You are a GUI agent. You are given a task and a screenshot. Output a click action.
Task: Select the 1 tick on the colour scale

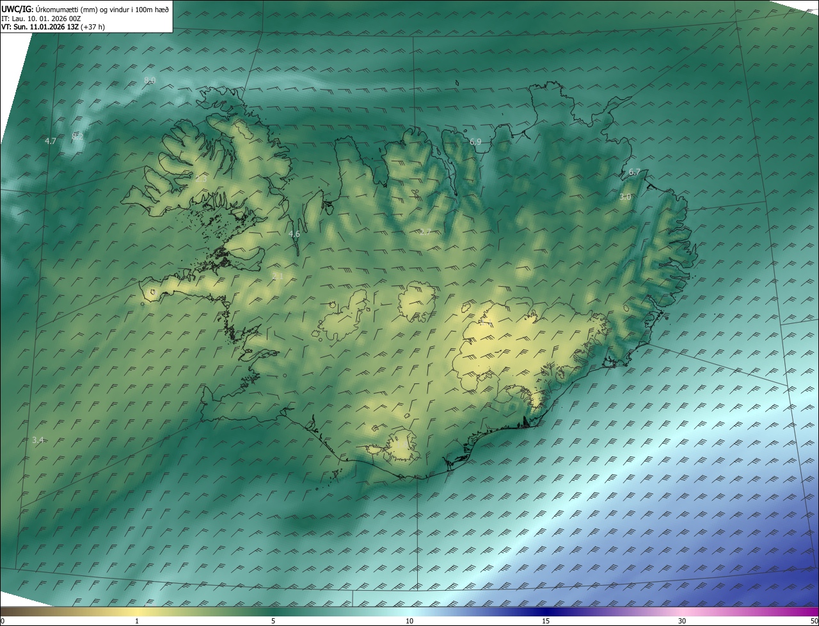(x=137, y=621)
